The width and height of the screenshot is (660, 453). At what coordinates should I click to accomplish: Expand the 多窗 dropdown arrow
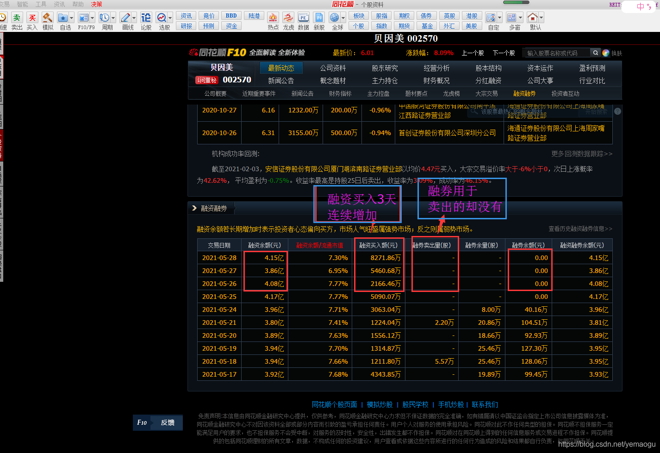(x=520, y=18)
